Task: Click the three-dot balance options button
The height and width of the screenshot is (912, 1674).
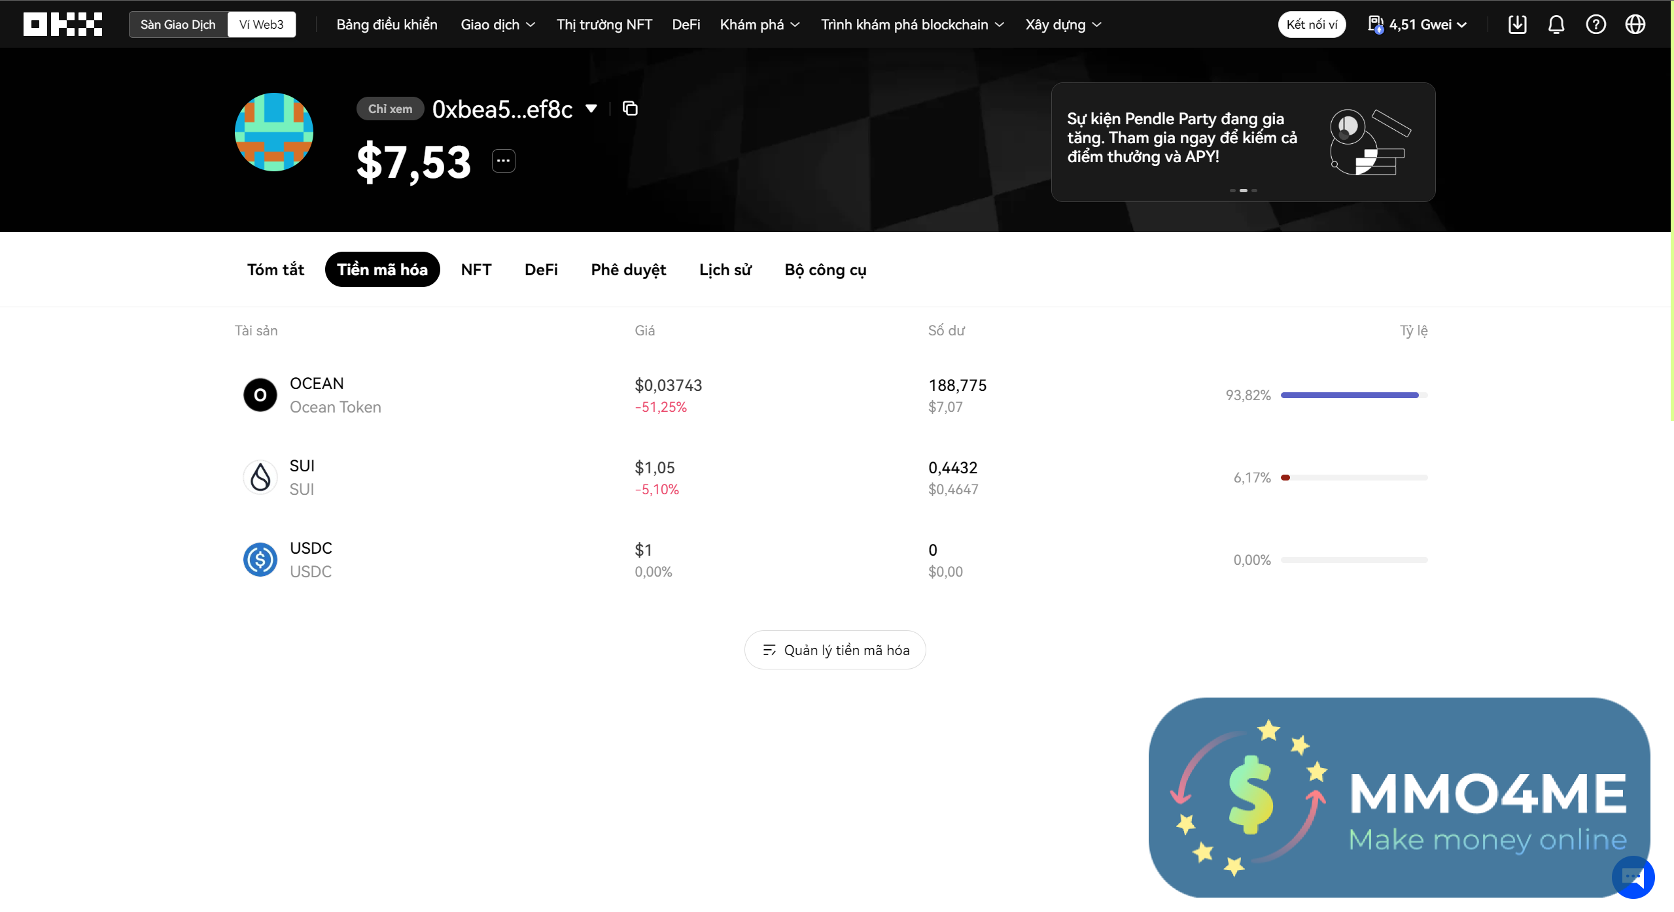Action: (x=503, y=161)
